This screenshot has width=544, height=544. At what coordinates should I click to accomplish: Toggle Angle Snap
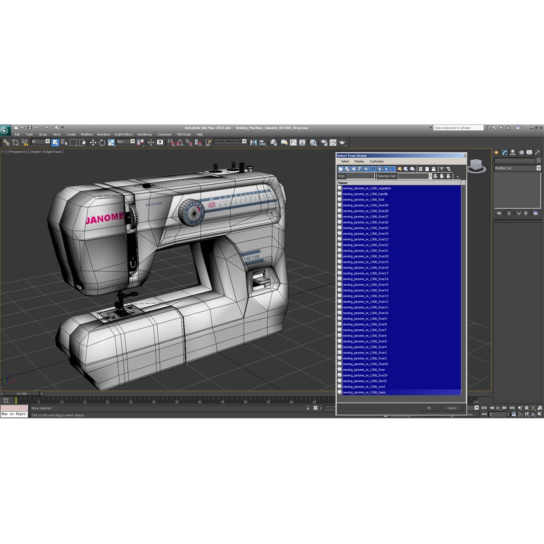(180, 142)
